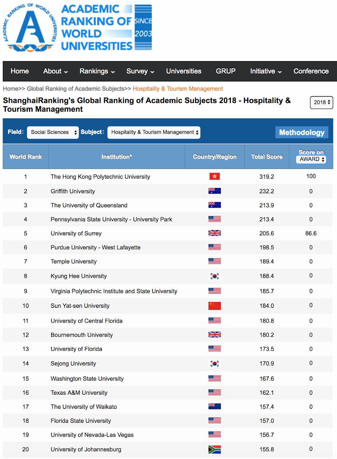337x459 pixels.
Task: Click University of Johannesburg's South Africa flag
Action: coord(215,450)
